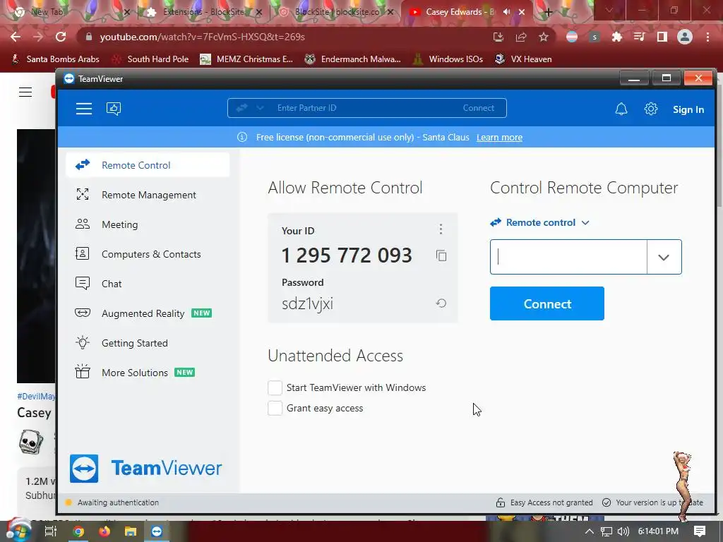Click the partner ID input under Control Remote Computer

click(x=568, y=257)
